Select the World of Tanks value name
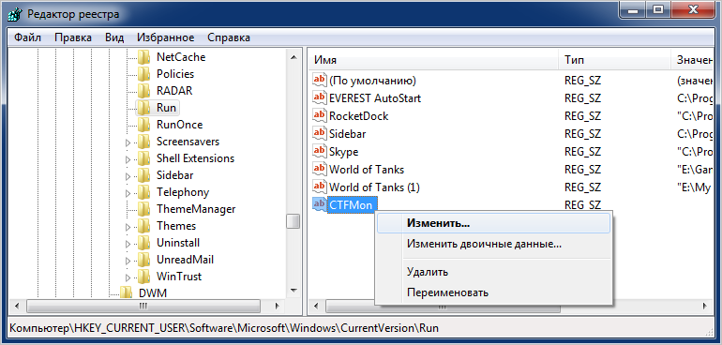 pos(367,169)
